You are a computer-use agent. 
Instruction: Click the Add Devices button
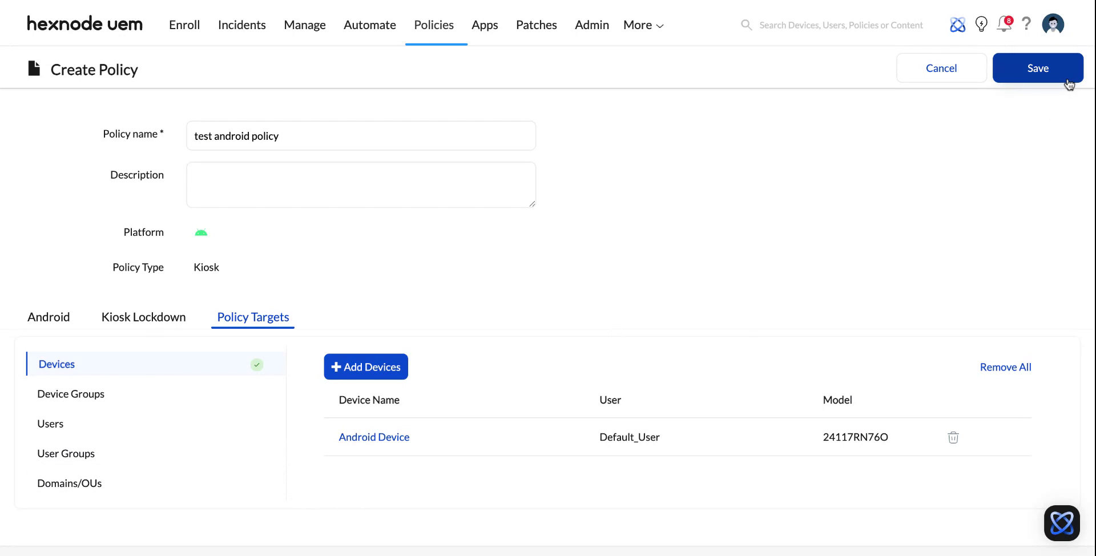[365, 366]
